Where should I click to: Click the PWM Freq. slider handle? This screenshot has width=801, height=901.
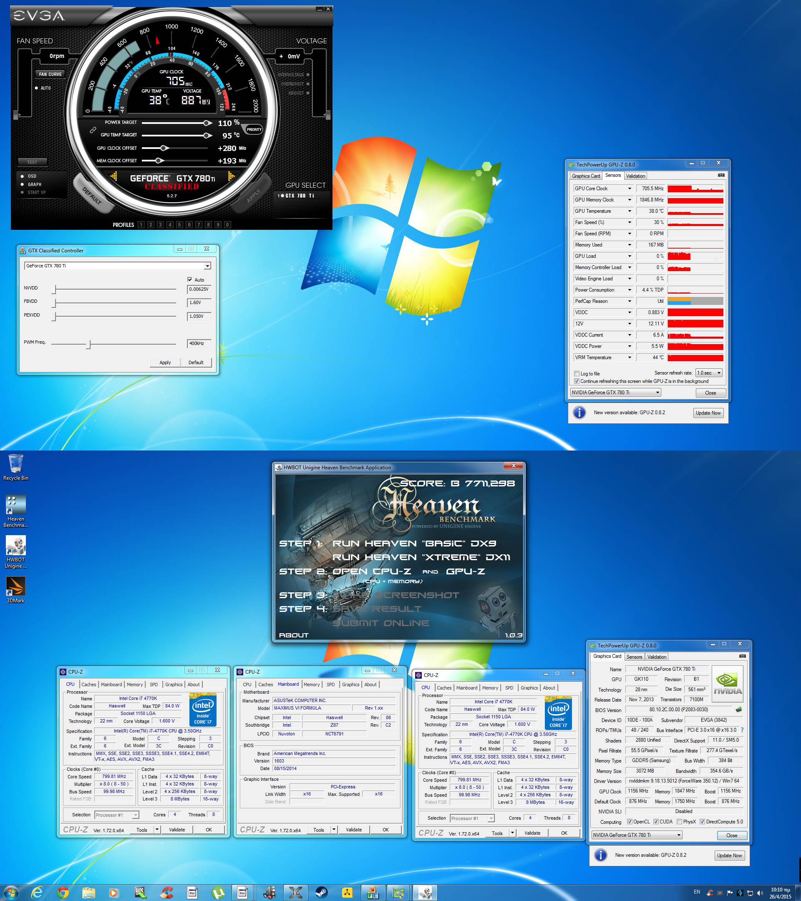88,344
